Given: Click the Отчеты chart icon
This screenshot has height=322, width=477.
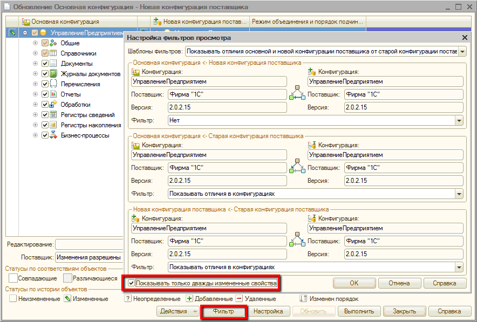Looking at the screenshot, I should (53, 94).
